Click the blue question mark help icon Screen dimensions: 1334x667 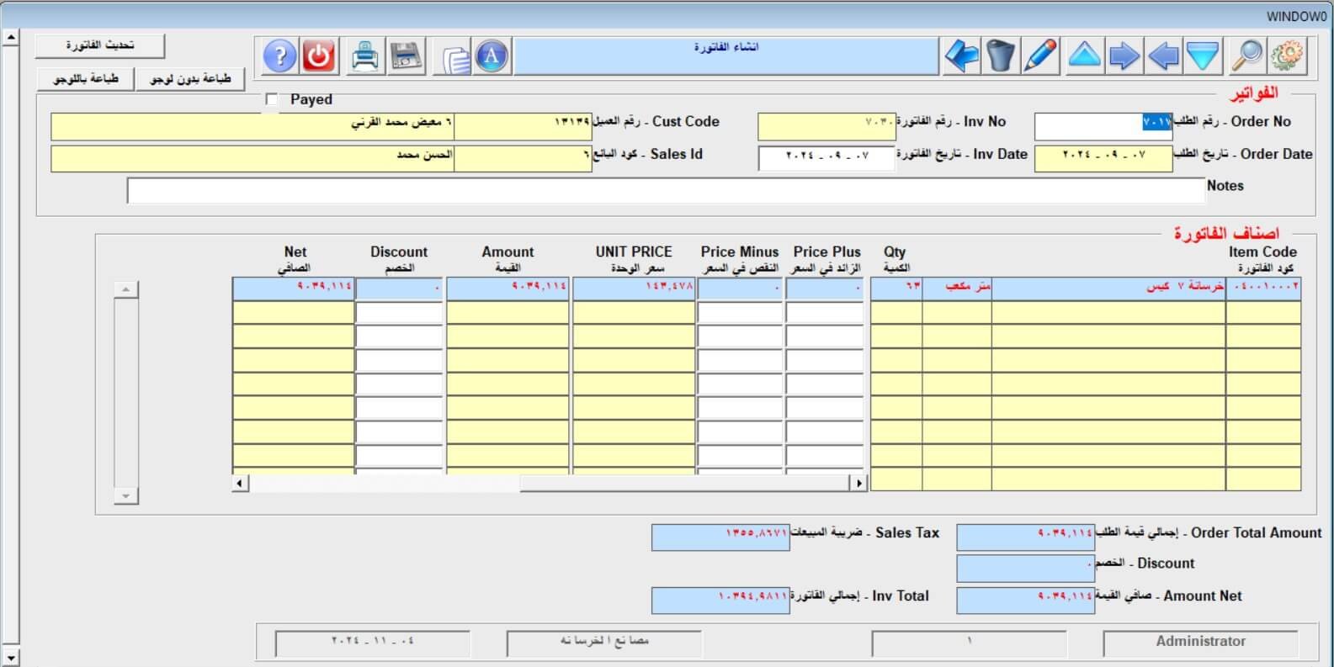(280, 57)
